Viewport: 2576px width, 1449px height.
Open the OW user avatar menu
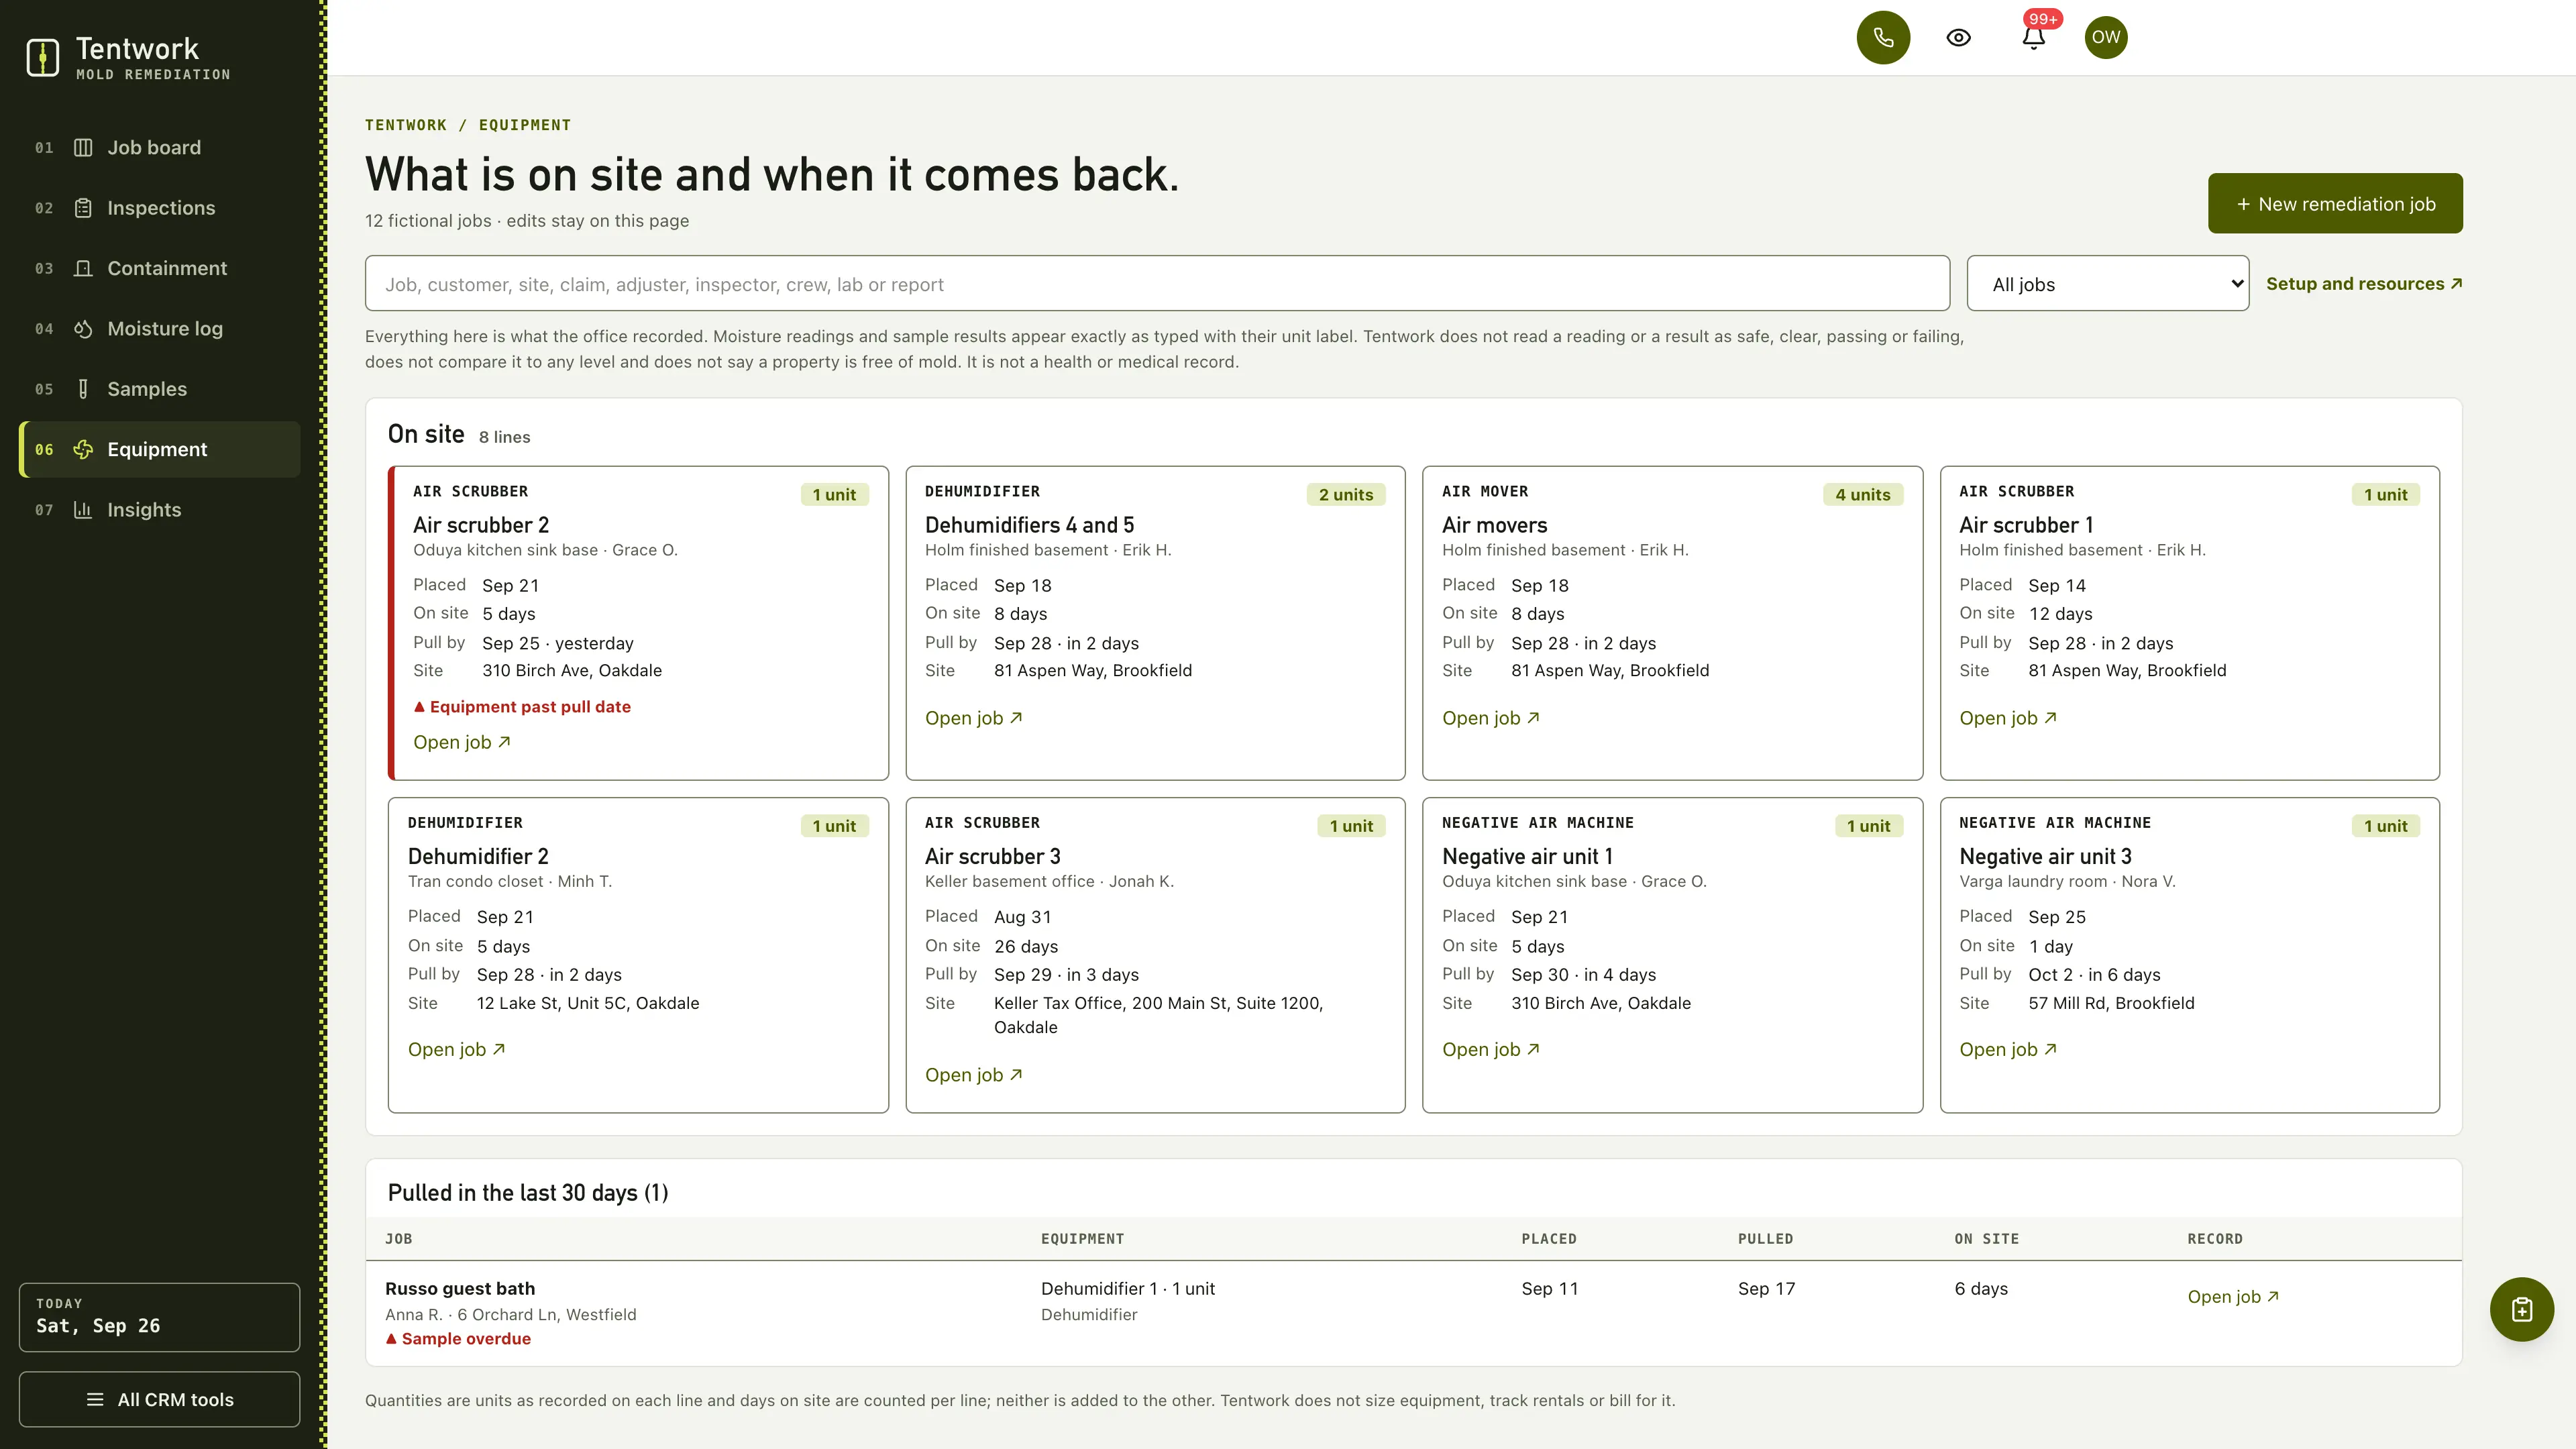(x=2106, y=37)
